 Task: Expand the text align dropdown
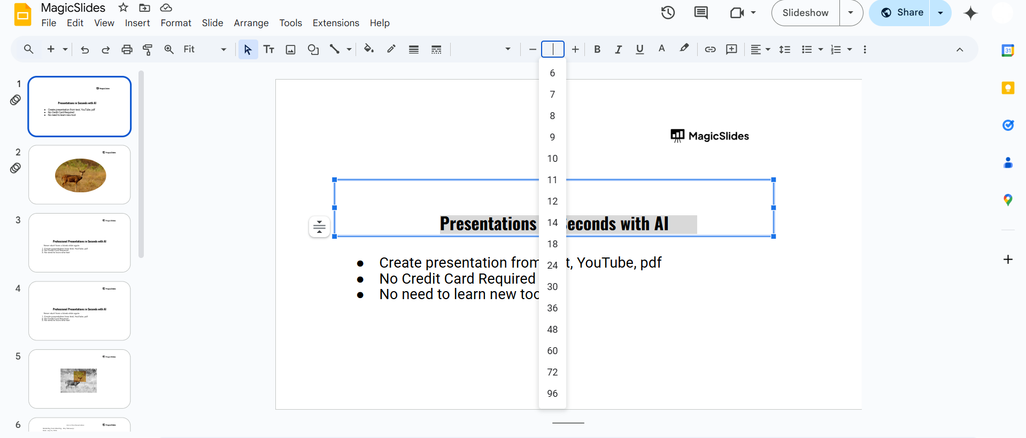tap(760, 50)
